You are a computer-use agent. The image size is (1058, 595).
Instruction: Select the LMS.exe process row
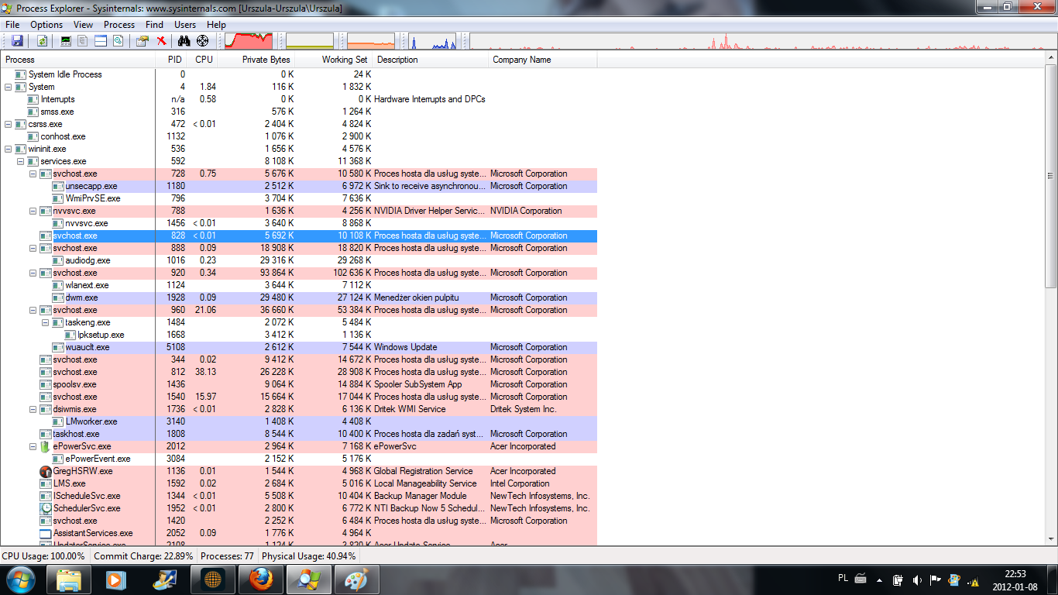299,483
